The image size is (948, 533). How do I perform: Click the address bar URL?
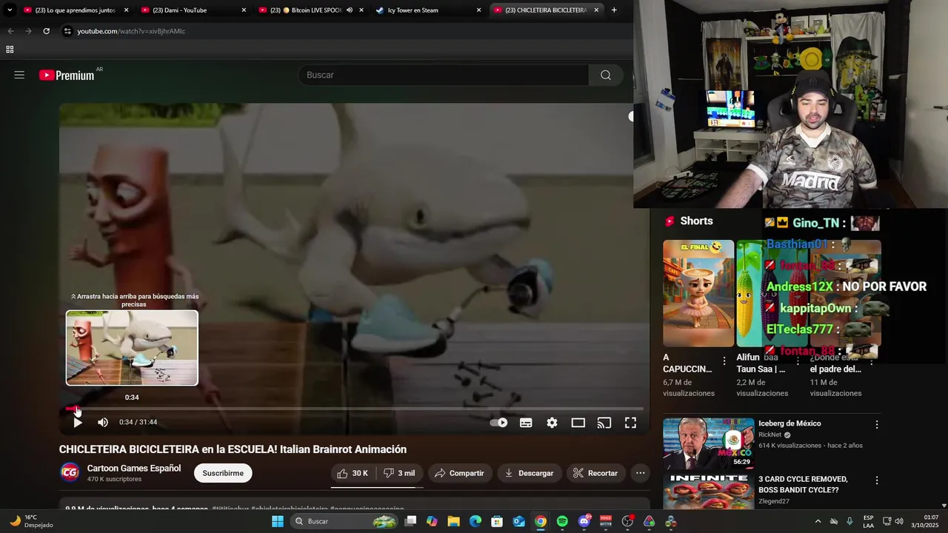131,31
